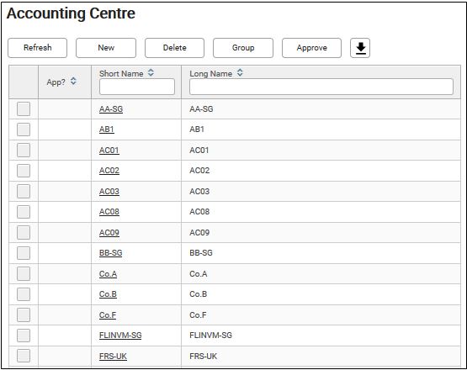This screenshot has height=370, width=467.
Task: Refresh the accounting centre list
Action: [38, 48]
